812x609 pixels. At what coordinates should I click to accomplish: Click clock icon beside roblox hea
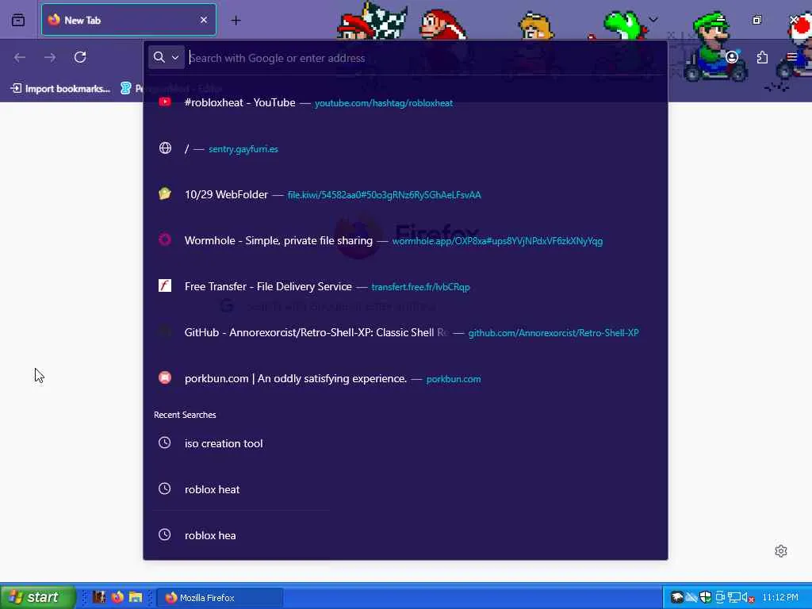pyautogui.click(x=165, y=534)
